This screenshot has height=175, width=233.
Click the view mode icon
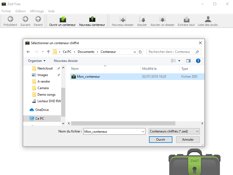click(x=173, y=61)
